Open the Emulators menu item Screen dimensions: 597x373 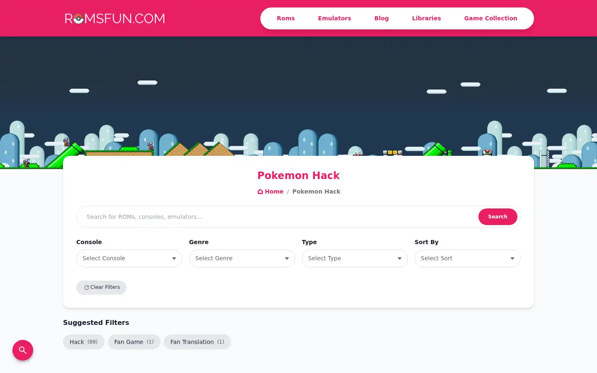click(x=335, y=18)
